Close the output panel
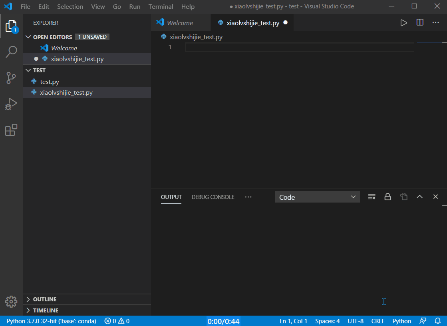The image size is (447, 326). tap(435, 197)
